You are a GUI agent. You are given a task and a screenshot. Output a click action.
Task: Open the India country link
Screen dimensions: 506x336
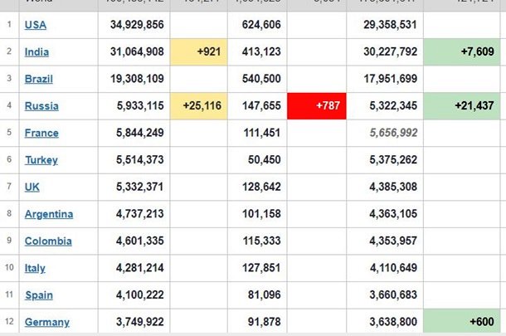click(36, 52)
